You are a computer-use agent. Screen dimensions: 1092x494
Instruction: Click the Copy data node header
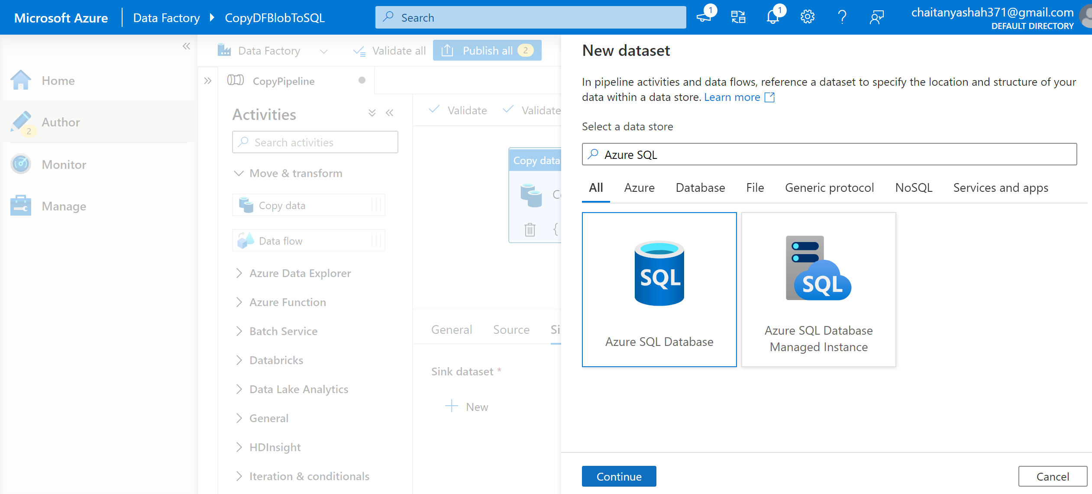point(536,160)
